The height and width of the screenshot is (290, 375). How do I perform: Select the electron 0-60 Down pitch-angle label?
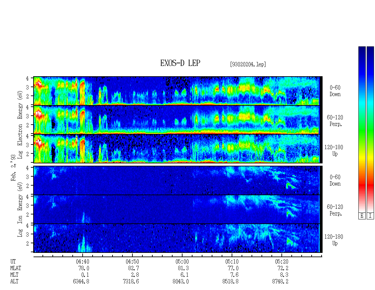(x=335, y=91)
